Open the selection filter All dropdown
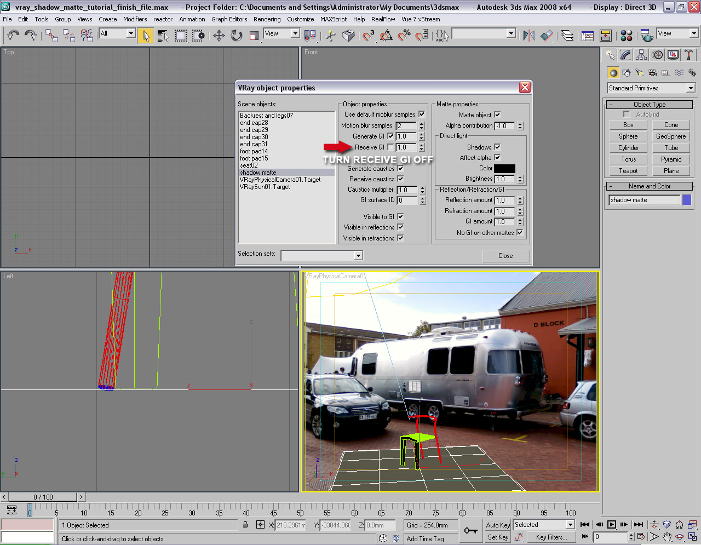This screenshot has height=545, width=701. (117, 33)
